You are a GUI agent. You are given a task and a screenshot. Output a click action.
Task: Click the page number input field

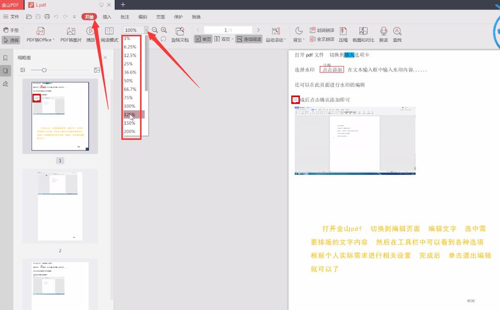coord(228,30)
